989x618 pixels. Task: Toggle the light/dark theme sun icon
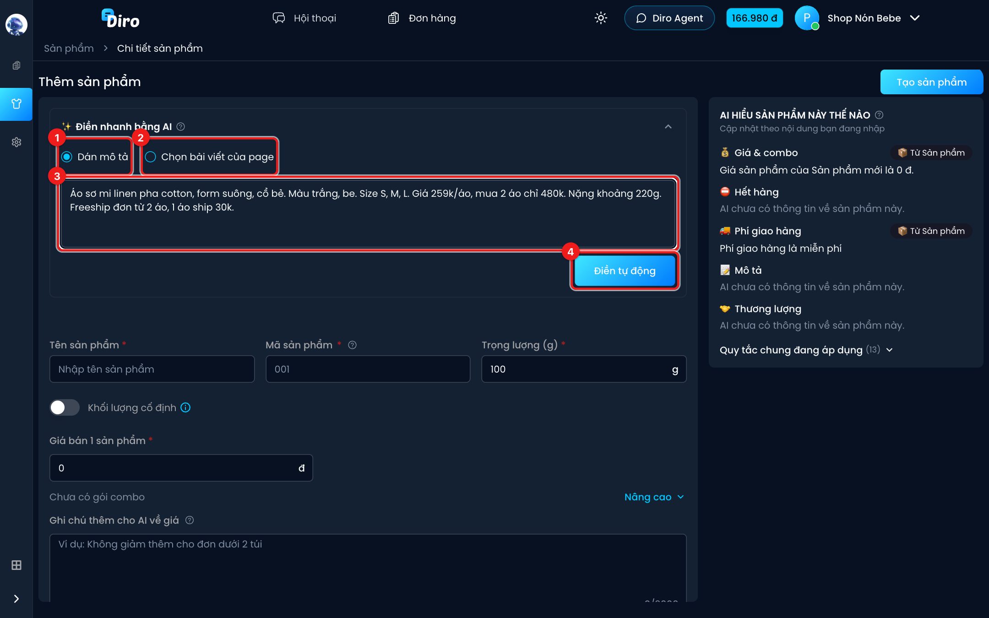601,18
